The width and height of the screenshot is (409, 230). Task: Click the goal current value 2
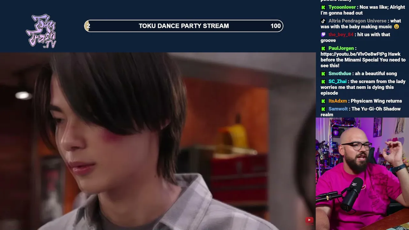88,26
